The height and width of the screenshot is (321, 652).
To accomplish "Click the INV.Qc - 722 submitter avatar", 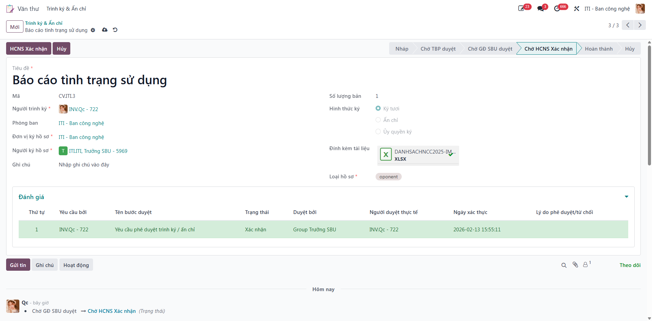I will pos(63,109).
